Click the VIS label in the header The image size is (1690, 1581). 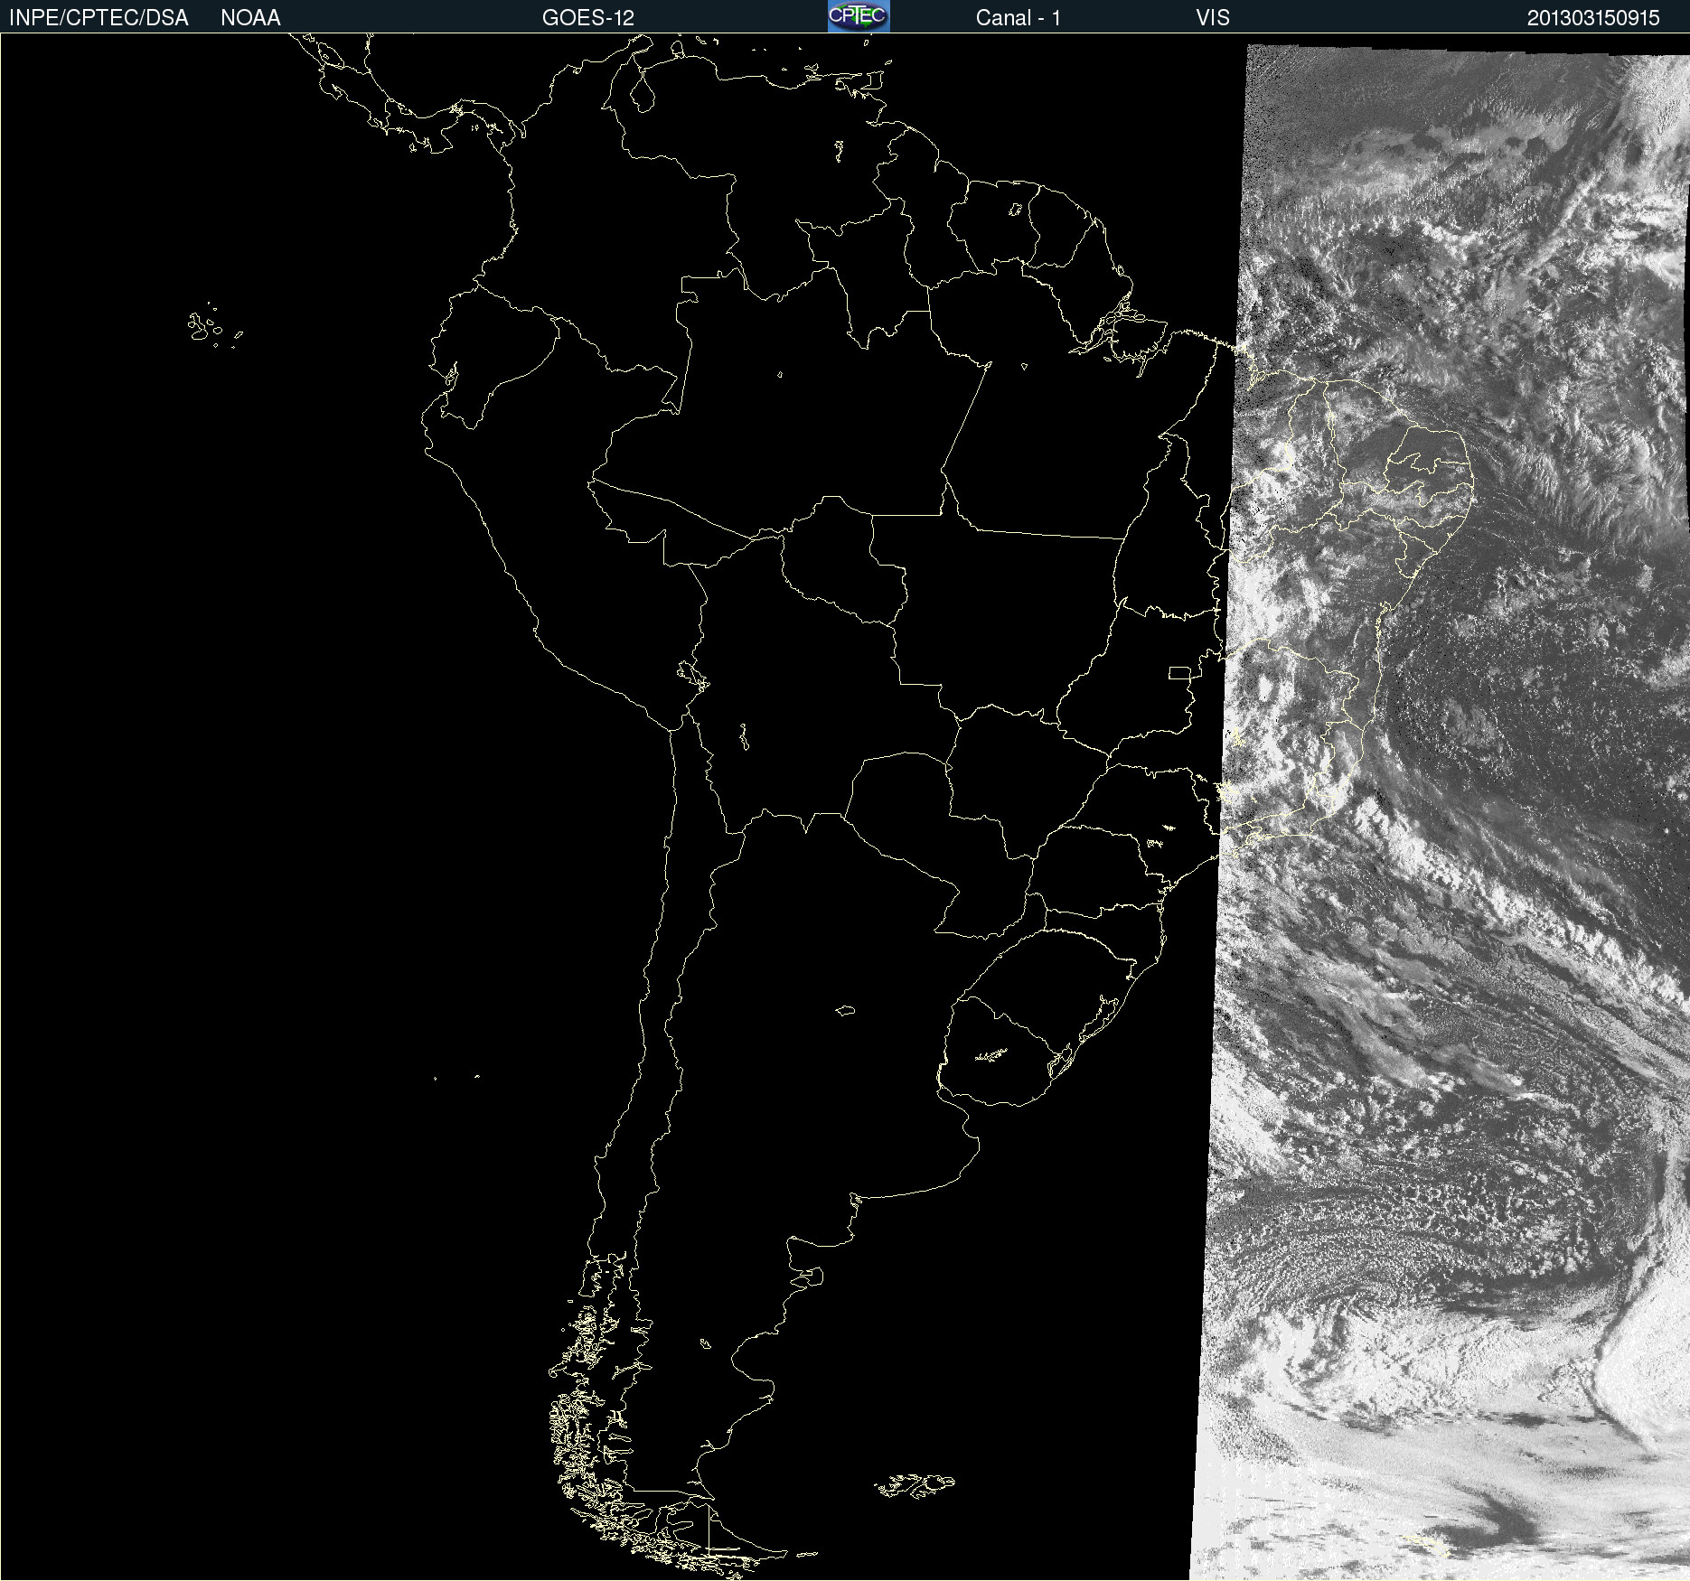point(1213,18)
